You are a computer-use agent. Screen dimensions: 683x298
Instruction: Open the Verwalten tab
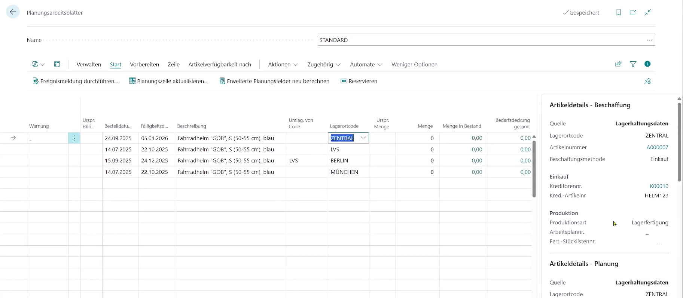89,64
